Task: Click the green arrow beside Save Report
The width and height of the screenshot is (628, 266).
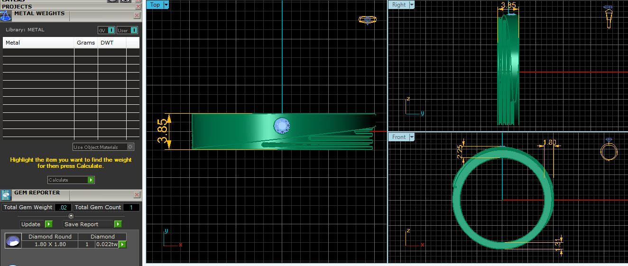Action: (x=118, y=224)
